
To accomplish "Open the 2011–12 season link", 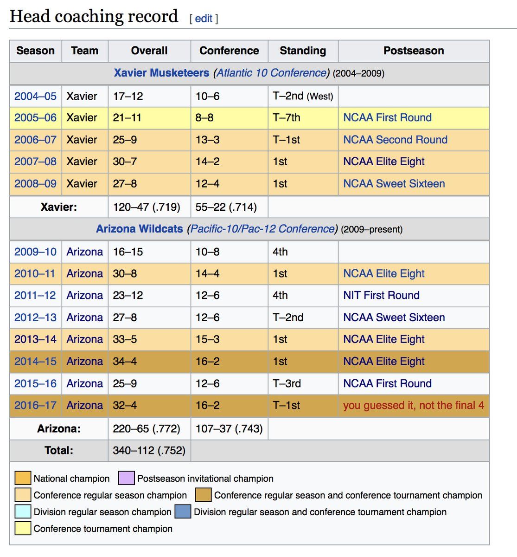I will point(35,295).
